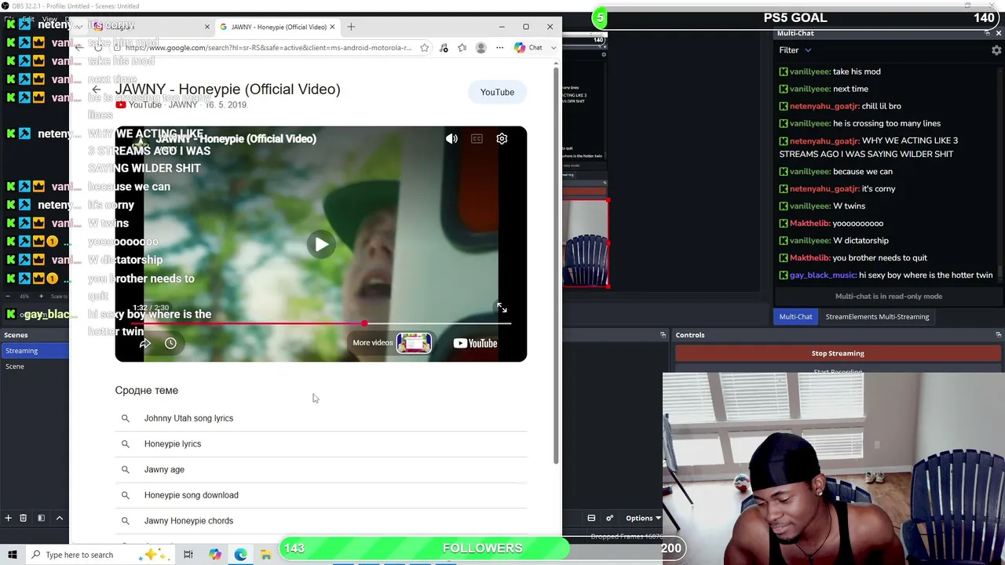Image resolution: width=1005 pixels, height=565 pixels.
Task: Click the layout icon left of Options
Action: (591, 518)
